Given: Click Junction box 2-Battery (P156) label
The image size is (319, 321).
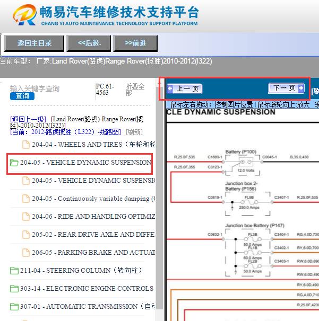Looking at the screenshot, I should [242, 186].
